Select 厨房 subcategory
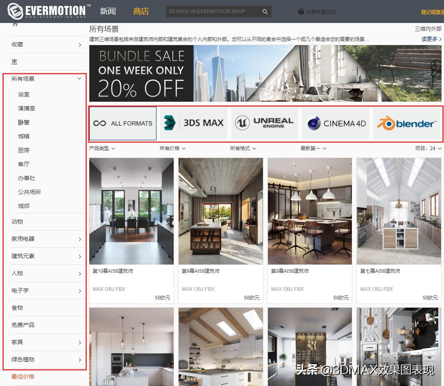Viewport: 444px width, 386px height. pos(24,150)
